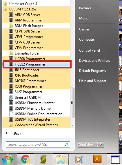122x165 pixels.
Task: Open the BDM Flash Images folder icon
Action: (11, 26)
